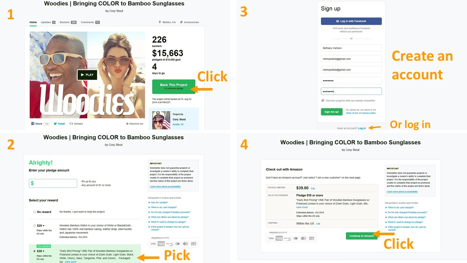Viewport: 467px width, 263px height.
Task: Click the pledge amount input field
Action: click(53, 183)
